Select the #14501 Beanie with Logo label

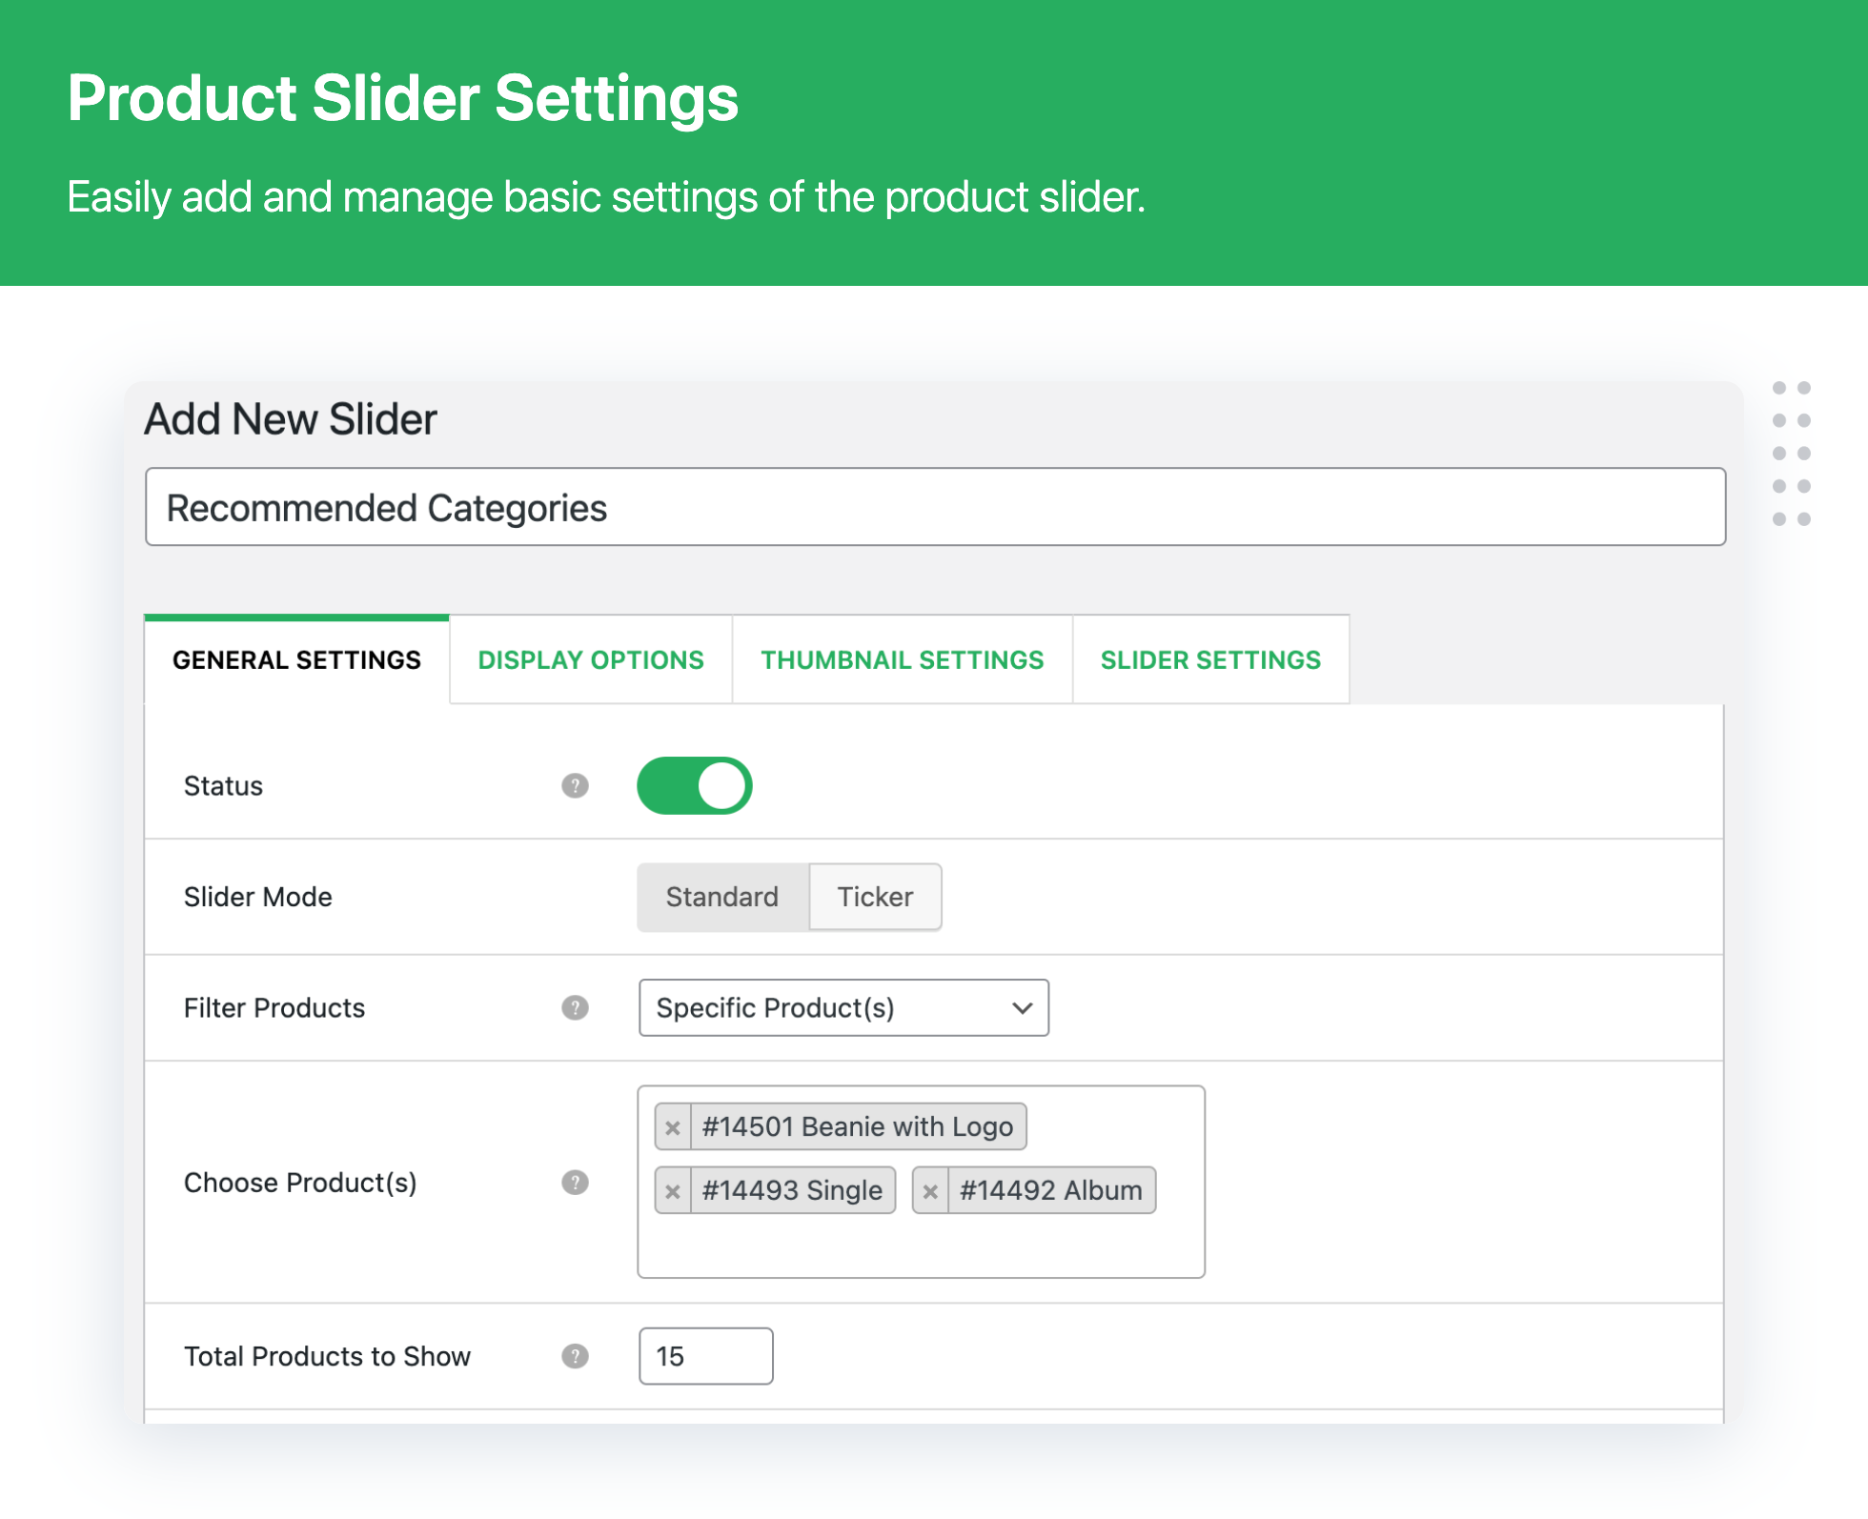(x=858, y=1127)
